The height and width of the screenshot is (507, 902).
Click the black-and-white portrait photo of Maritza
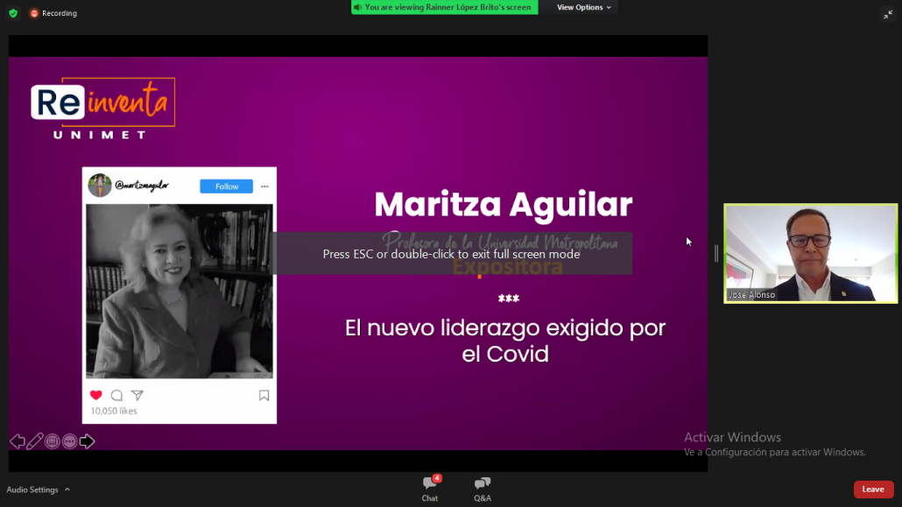(180, 292)
